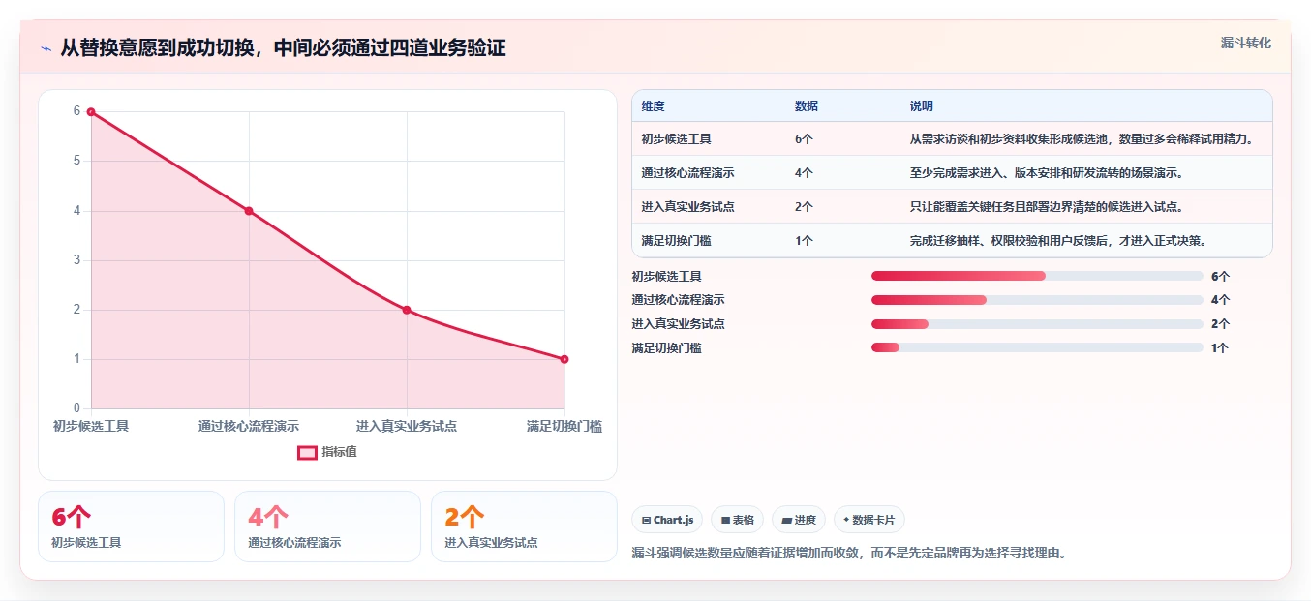
Task: Click the chart data point at value 4
Action: pos(249,211)
